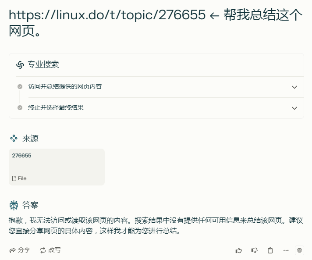Click the share arrow icon
This screenshot has width=312, height=260.
point(13,250)
